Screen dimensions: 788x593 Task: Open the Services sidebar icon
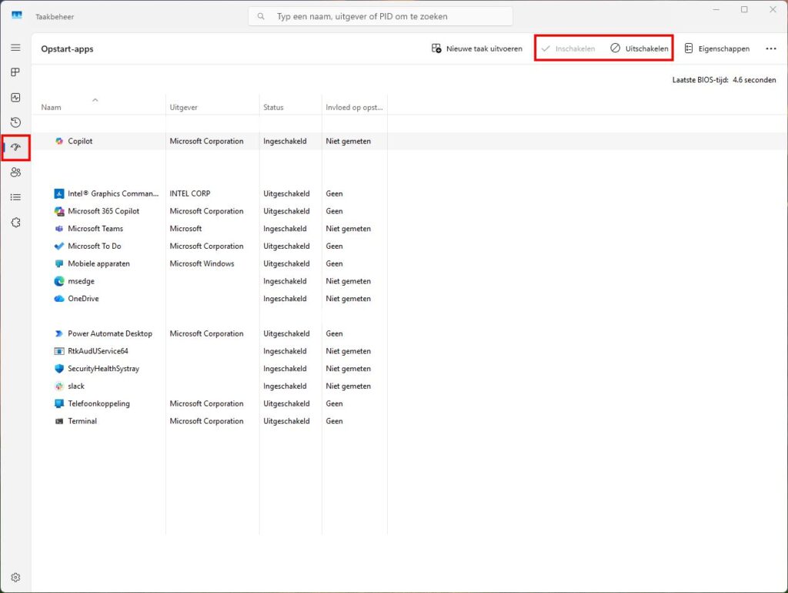click(15, 222)
